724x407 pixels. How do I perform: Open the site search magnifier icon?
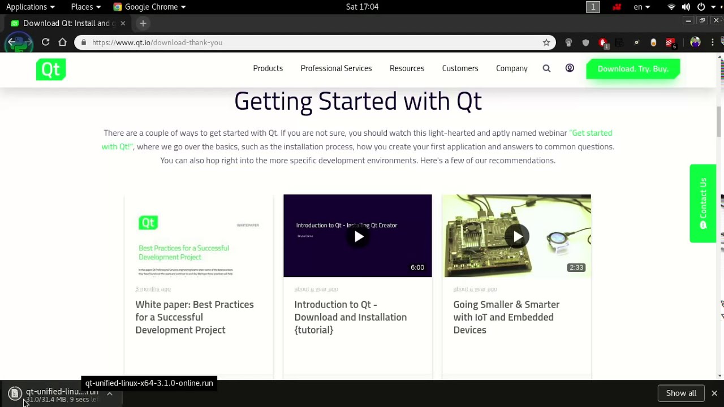pyautogui.click(x=546, y=68)
